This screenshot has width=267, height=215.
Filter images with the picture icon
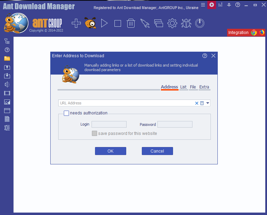7,102
